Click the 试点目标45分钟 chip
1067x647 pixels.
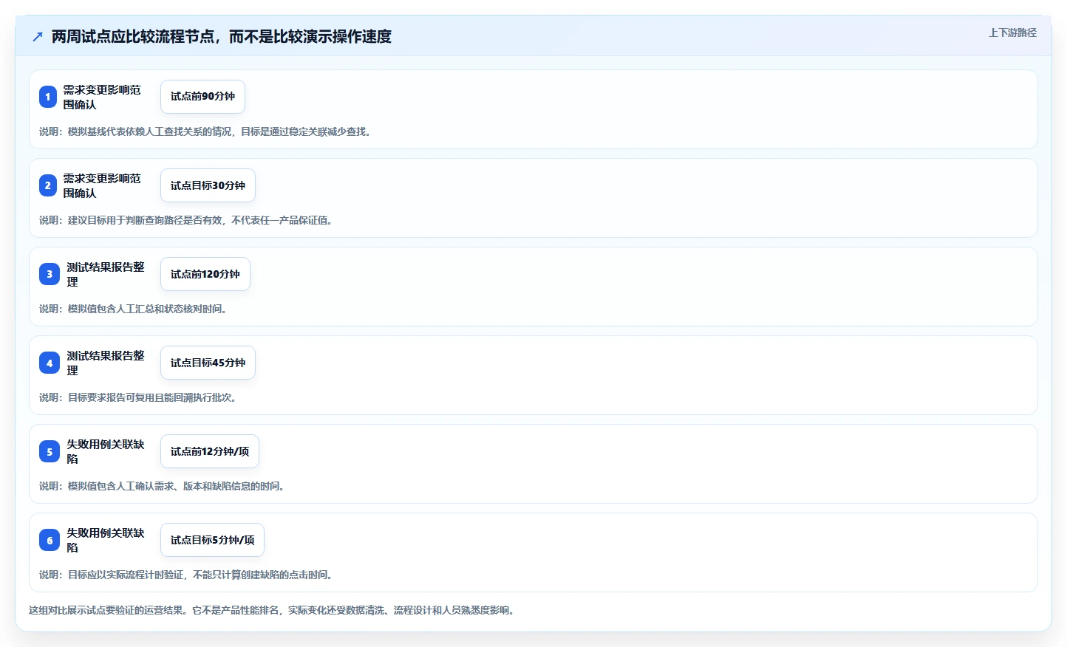(208, 363)
